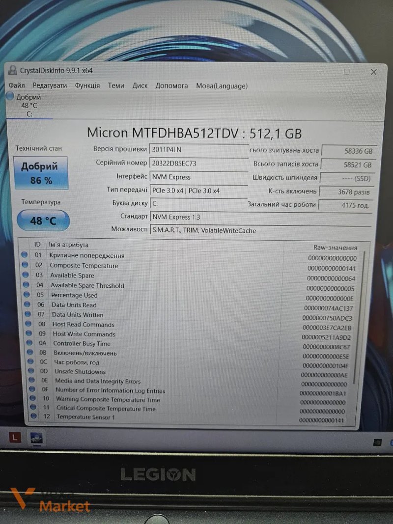Click the features field S.M.A.R.T., TRIM
The height and width of the screenshot is (524, 393).
click(x=261, y=230)
